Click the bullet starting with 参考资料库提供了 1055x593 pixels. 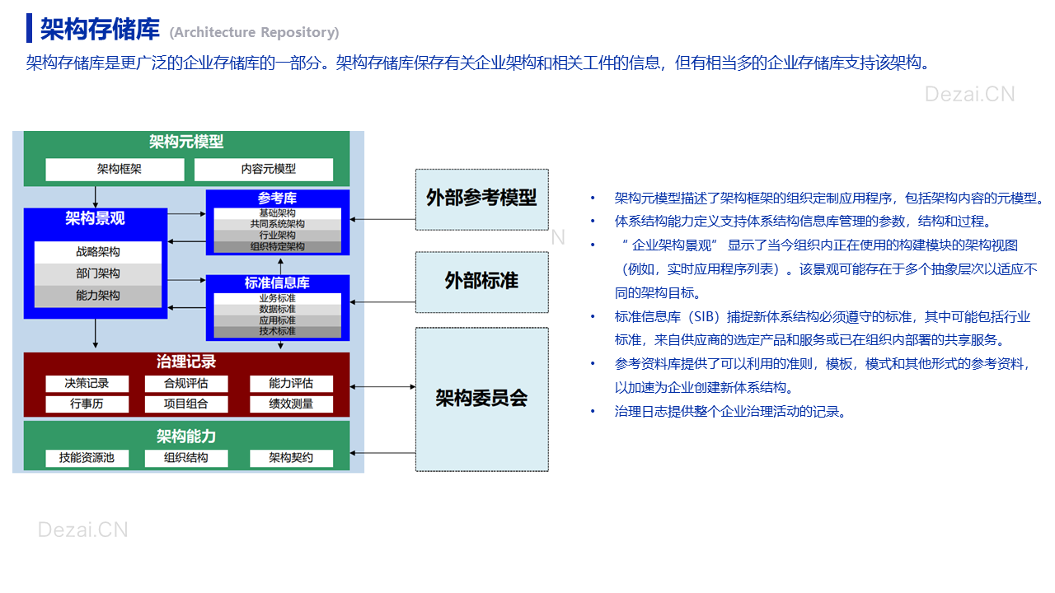(823, 376)
